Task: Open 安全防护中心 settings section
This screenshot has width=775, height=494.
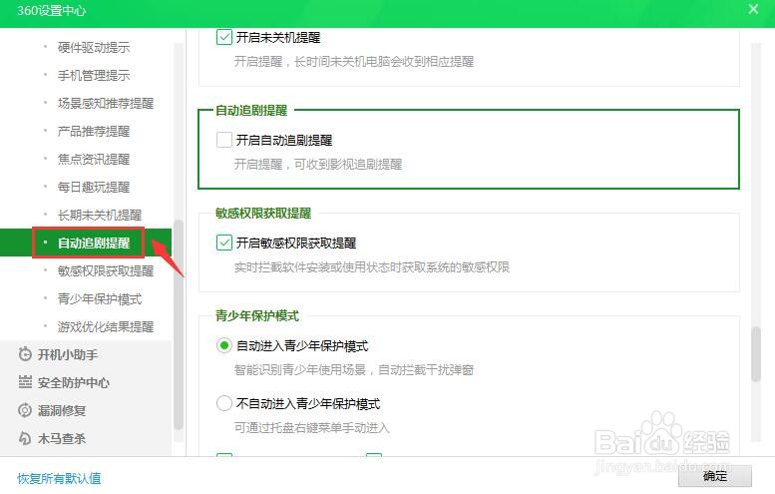Action: (x=64, y=383)
